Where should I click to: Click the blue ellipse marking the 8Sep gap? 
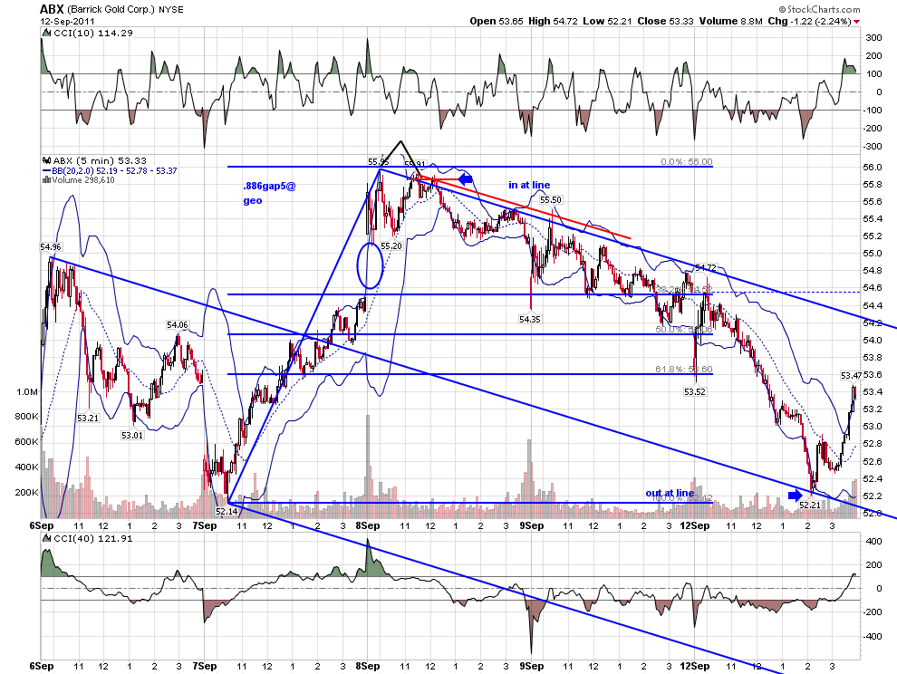[370, 265]
